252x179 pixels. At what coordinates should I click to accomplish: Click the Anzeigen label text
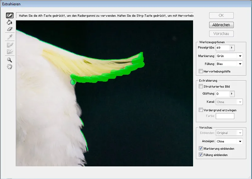209,141
